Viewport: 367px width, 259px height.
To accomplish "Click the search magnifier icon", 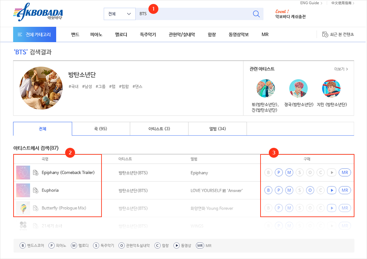I will 256,14.
